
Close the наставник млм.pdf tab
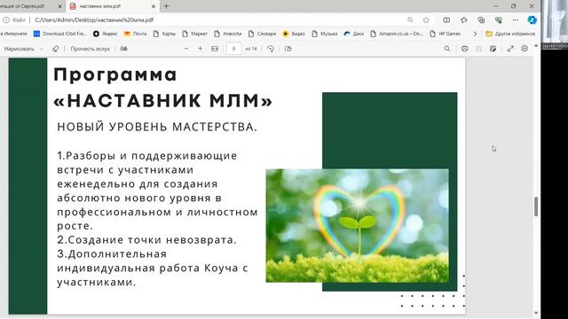pyautogui.click(x=154, y=6)
